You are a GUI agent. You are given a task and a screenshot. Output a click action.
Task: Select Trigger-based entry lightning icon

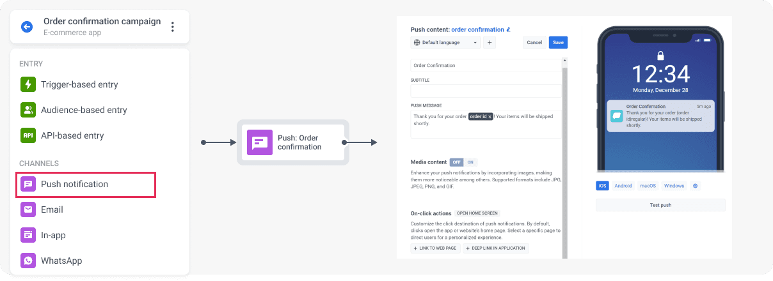coord(28,84)
